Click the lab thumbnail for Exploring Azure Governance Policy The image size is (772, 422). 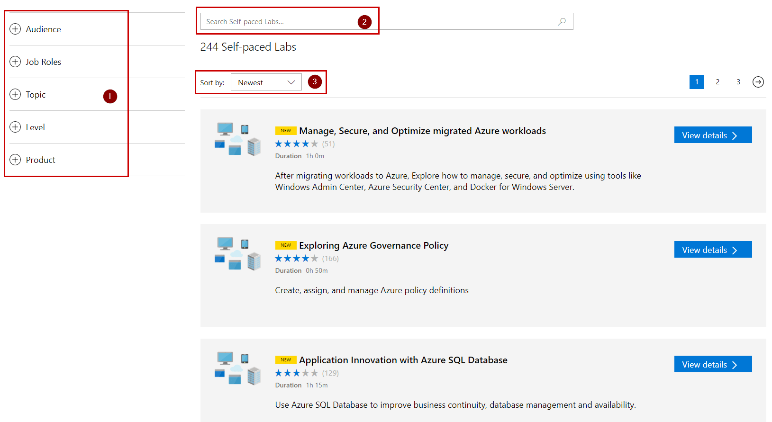[237, 253]
